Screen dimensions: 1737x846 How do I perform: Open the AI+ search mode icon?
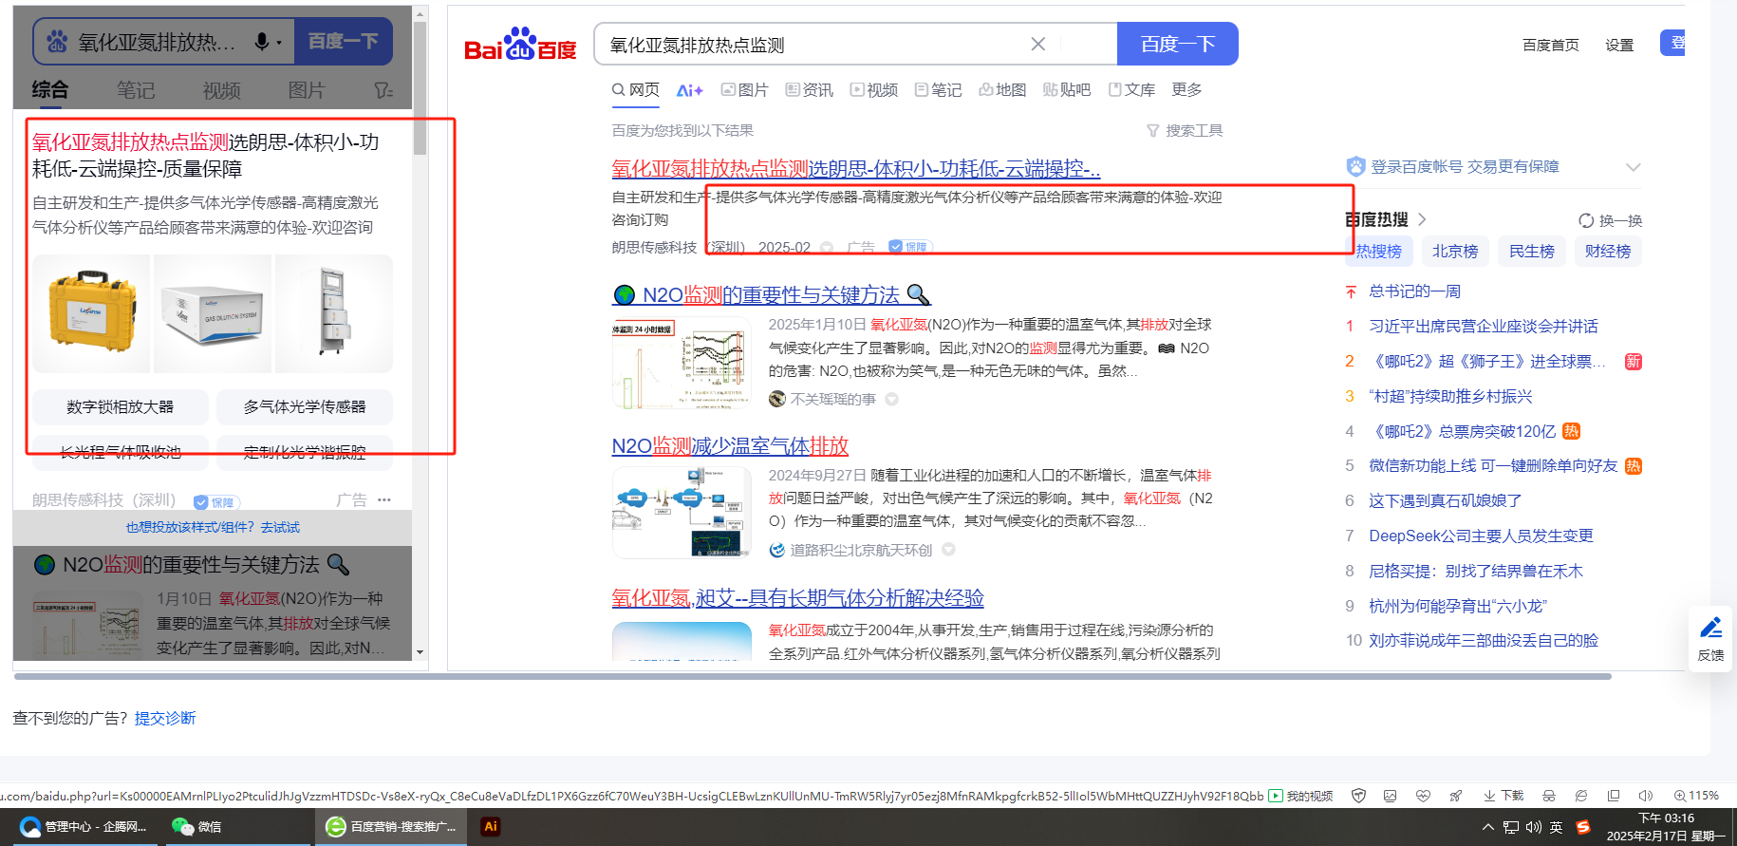(689, 90)
